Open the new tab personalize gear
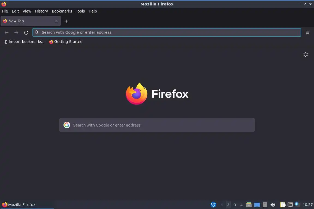This screenshot has height=209, width=314. (x=305, y=54)
